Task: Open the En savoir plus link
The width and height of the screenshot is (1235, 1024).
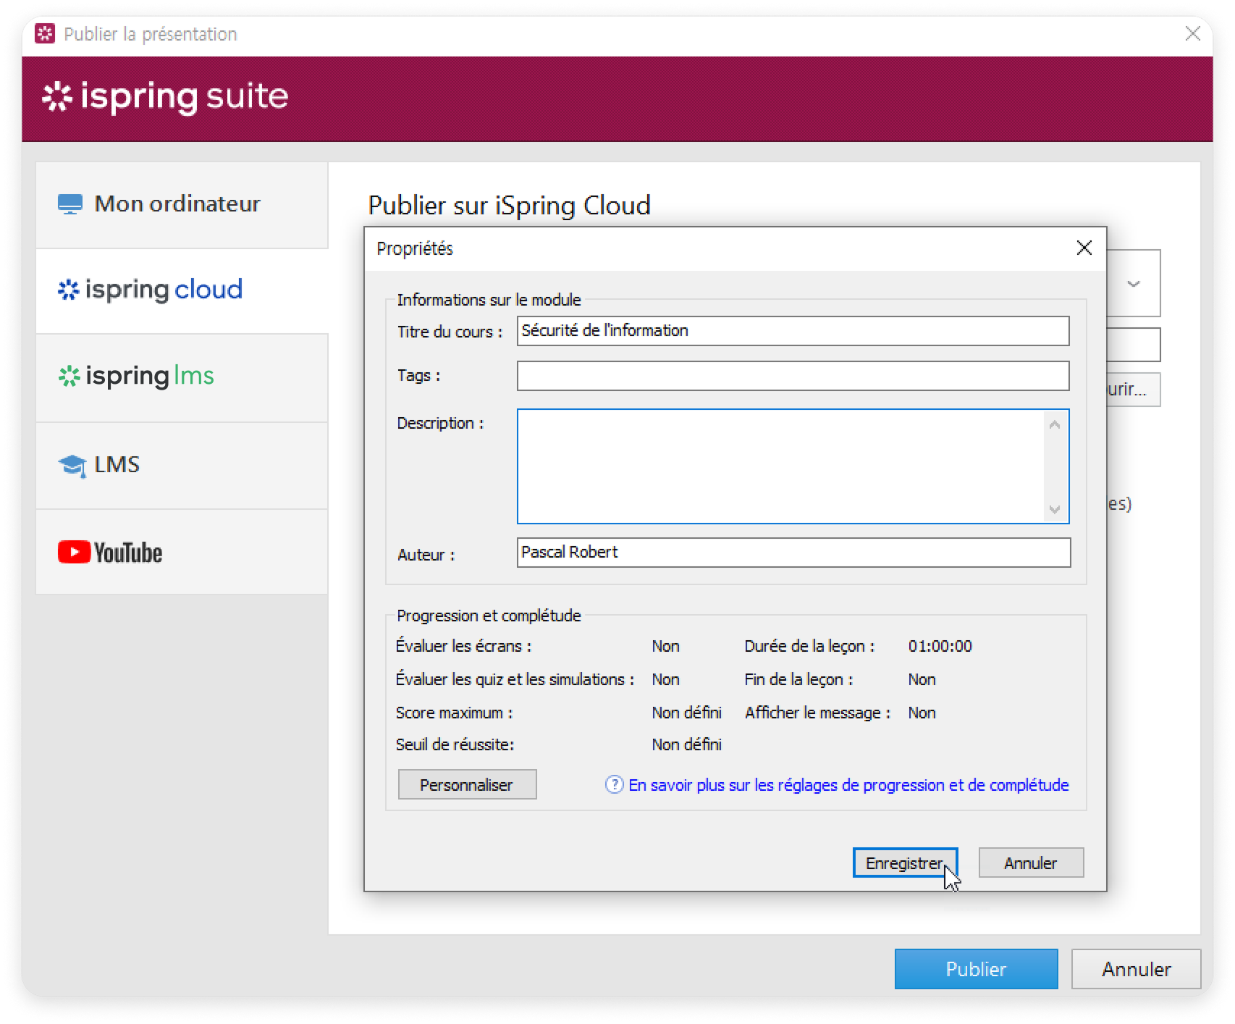Action: (x=848, y=785)
